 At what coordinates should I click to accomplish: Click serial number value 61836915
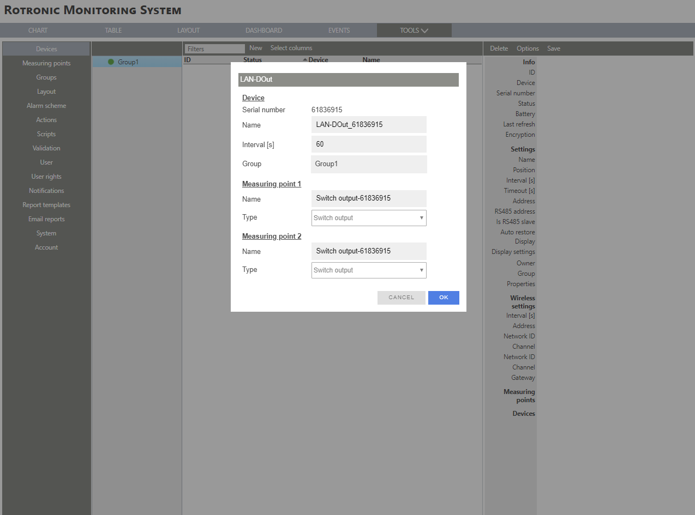(x=327, y=110)
